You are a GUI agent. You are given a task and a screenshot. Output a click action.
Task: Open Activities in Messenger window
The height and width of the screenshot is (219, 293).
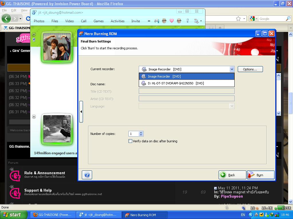[118, 21]
